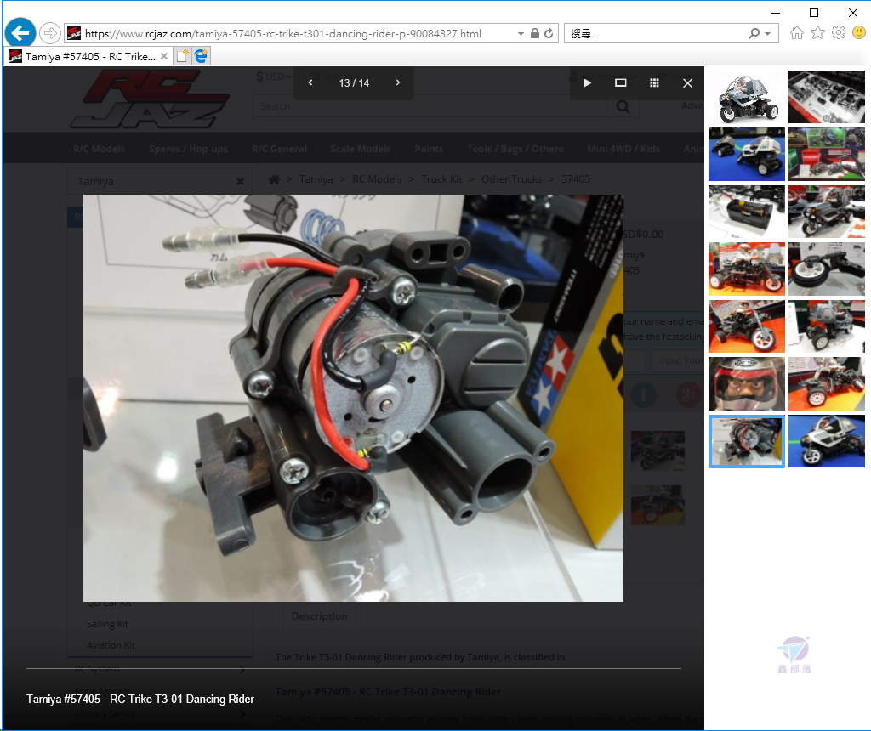Open the R/C Models menu

point(99,149)
